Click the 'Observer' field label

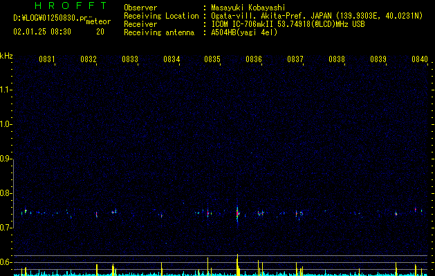point(140,8)
